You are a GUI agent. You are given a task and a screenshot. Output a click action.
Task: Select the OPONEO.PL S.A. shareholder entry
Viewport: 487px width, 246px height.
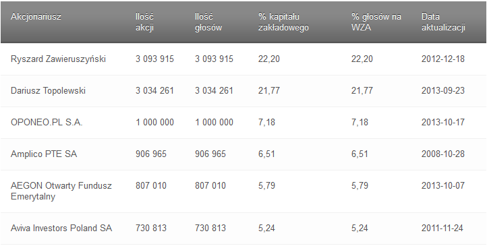pos(47,122)
